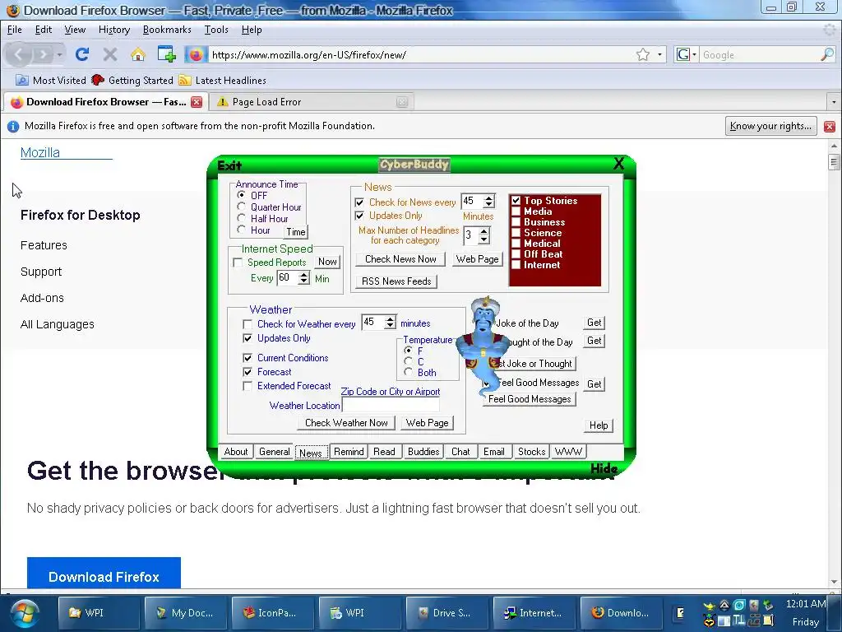Image resolution: width=842 pixels, height=632 pixels.
Task: Switch to CyberBuddy Stocks tab
Action: [532, 452]
